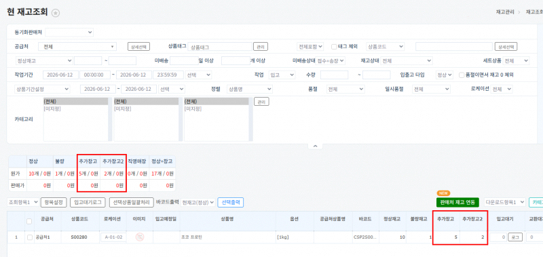Viewport: 543px width, 257px height.
Task: Click 상세선택 button next to 공급처
Action: click(x=138, y=47)
